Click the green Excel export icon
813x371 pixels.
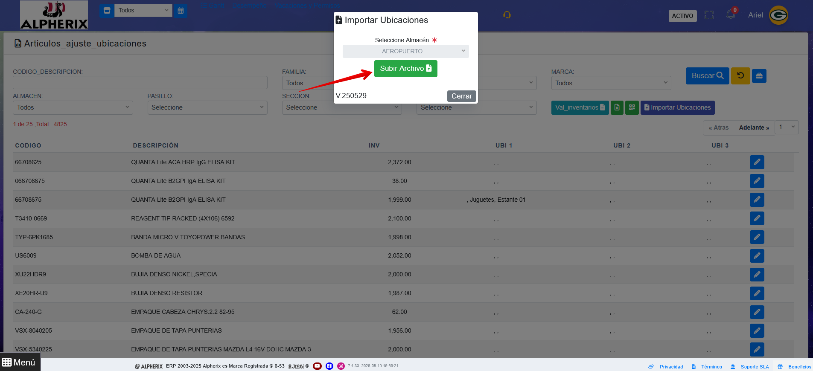[617, 107]
